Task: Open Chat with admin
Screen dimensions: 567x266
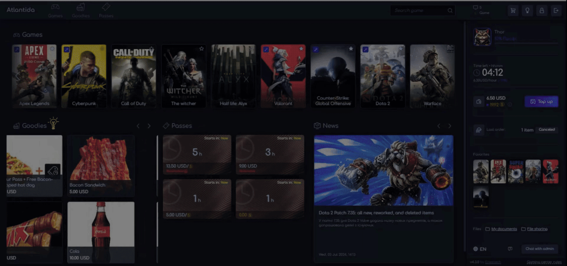Action: 540,249
